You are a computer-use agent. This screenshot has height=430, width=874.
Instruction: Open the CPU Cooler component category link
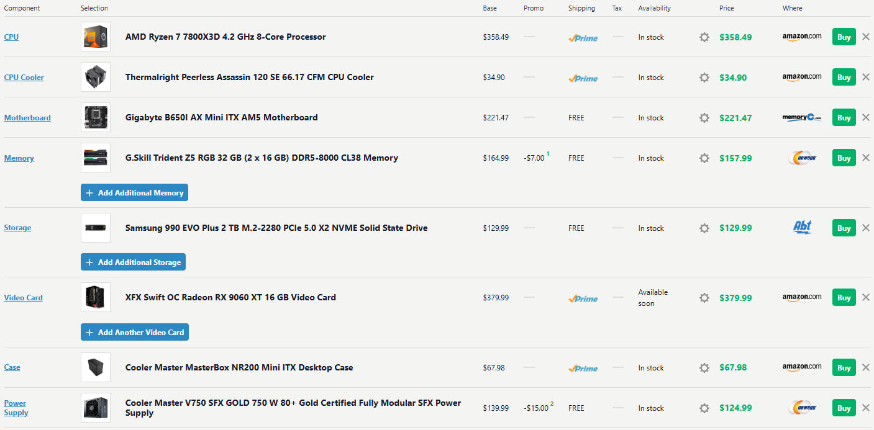click(24, 78)
